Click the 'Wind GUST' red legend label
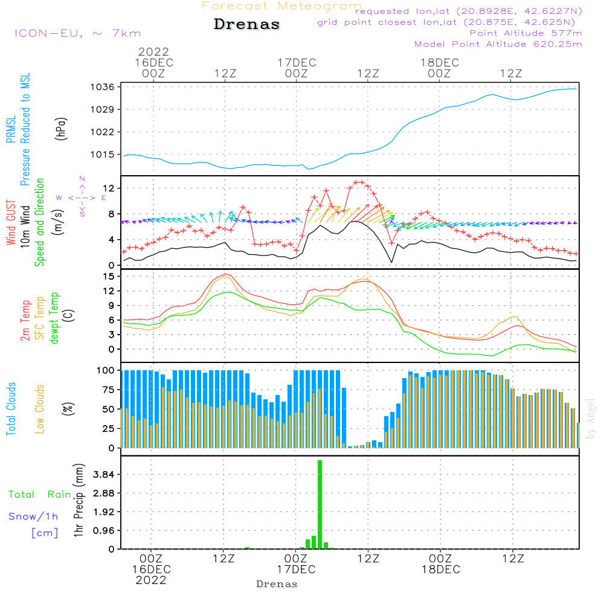The image size is (604, 604). 11,222
